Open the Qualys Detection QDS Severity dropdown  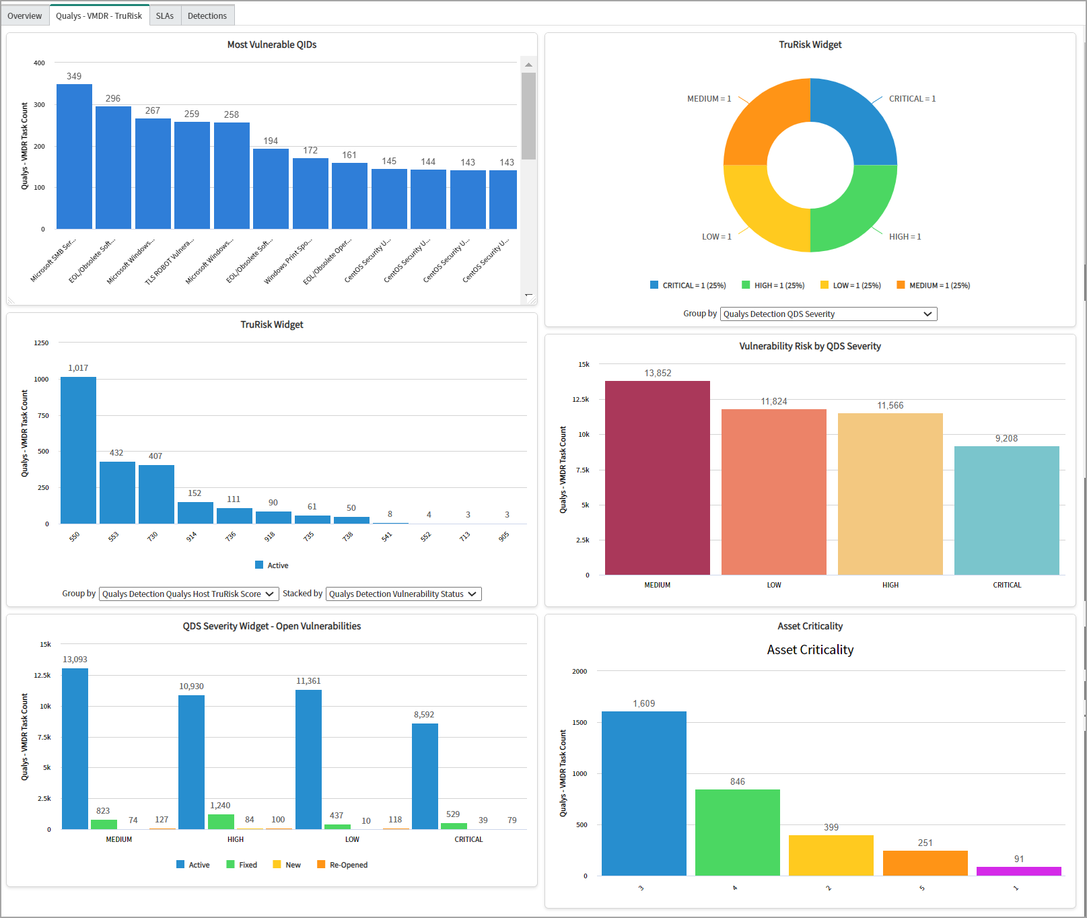pos(828,314)
